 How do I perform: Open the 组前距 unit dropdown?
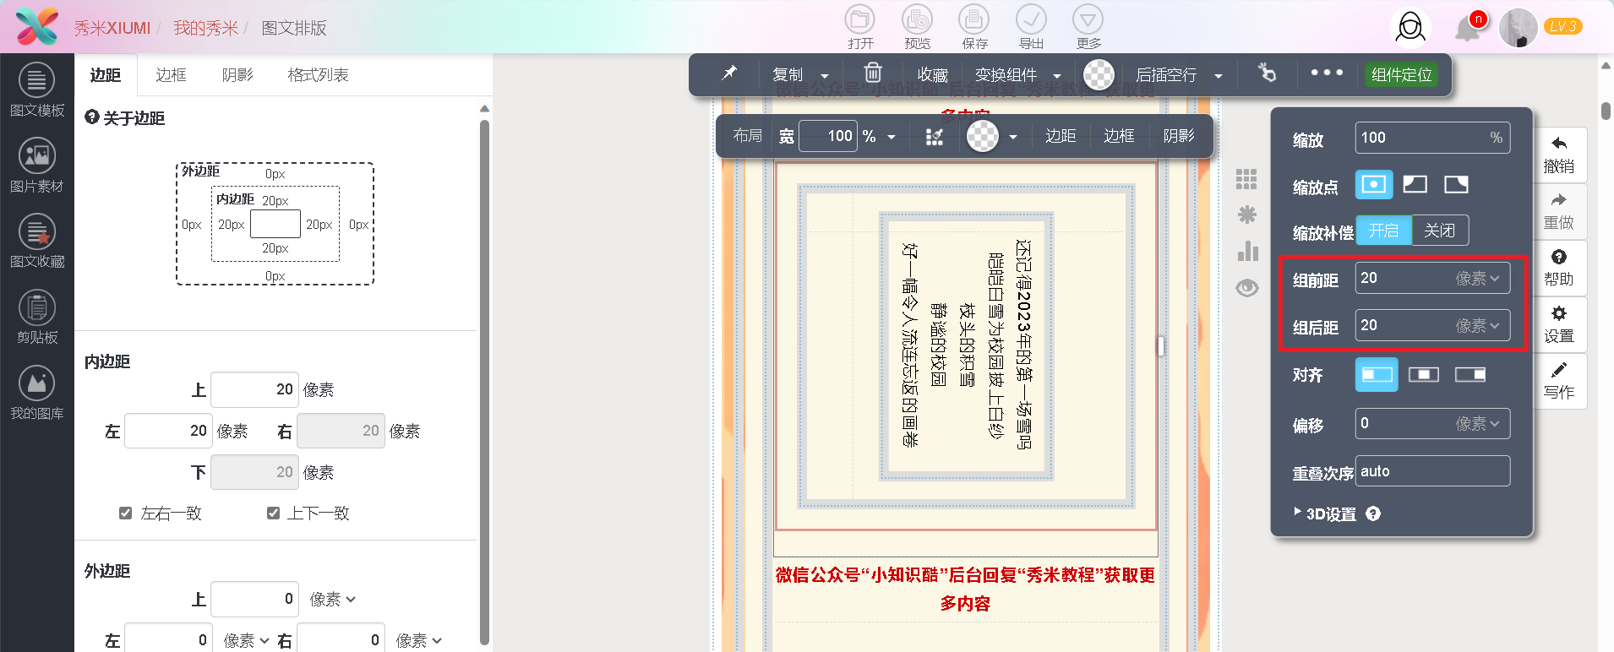click(x=1477, y=278)
